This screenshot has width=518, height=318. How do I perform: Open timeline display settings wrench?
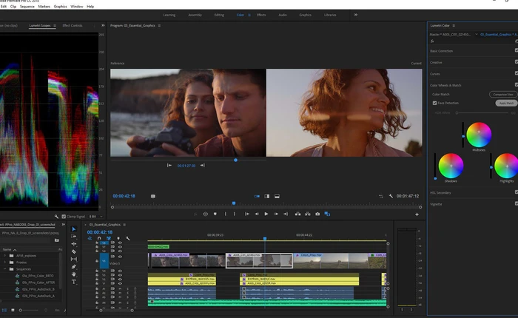point(128,238)
